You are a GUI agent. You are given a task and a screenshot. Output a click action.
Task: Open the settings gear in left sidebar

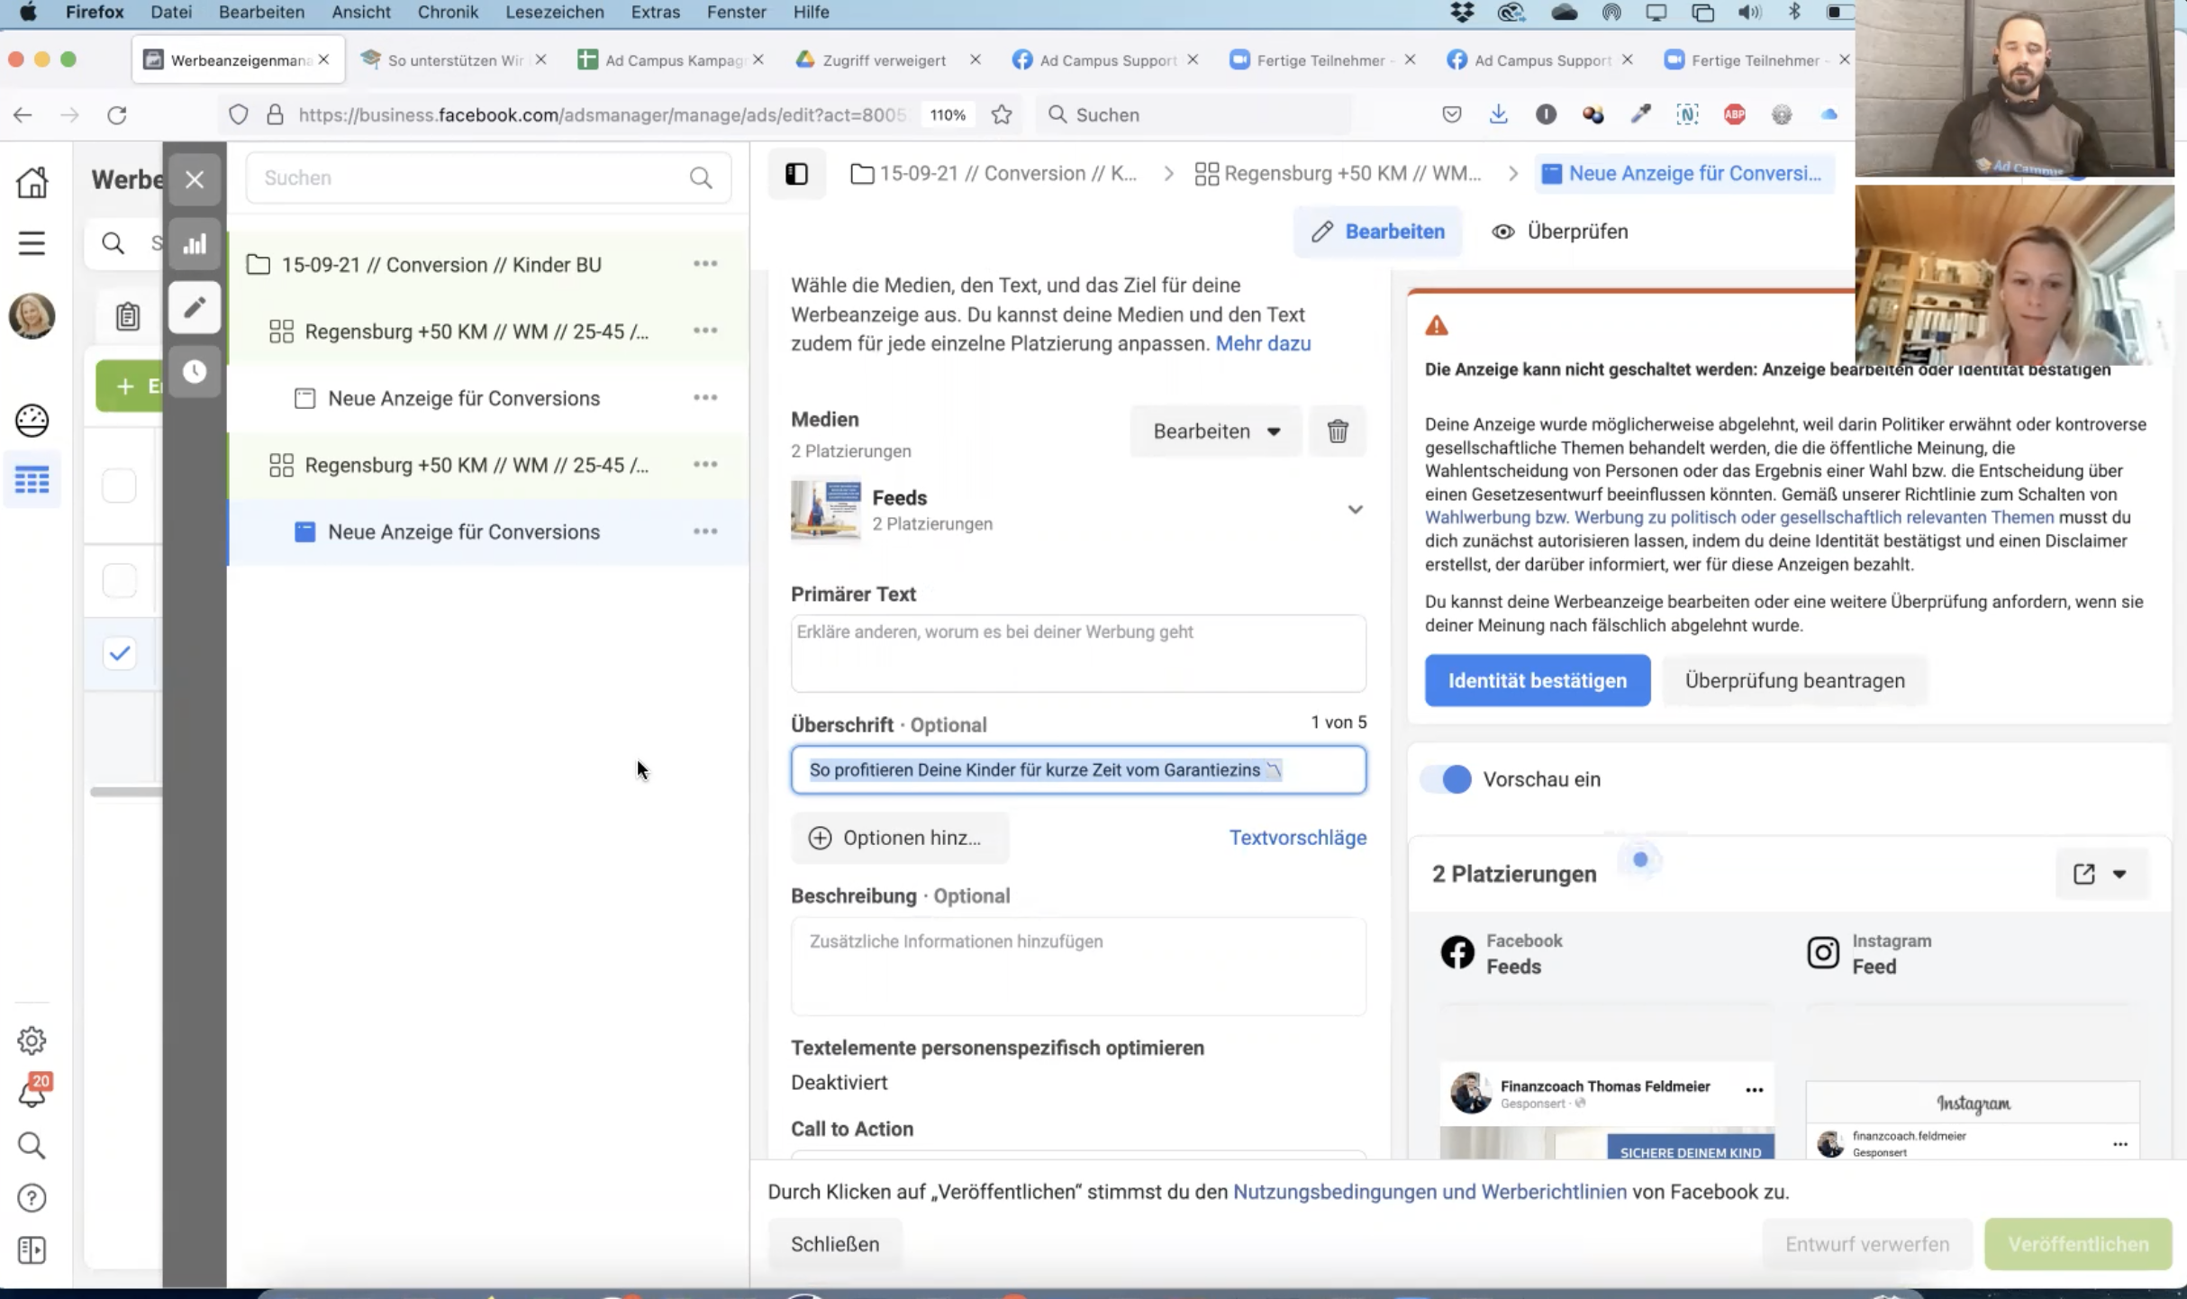[x=32, y=1040]
